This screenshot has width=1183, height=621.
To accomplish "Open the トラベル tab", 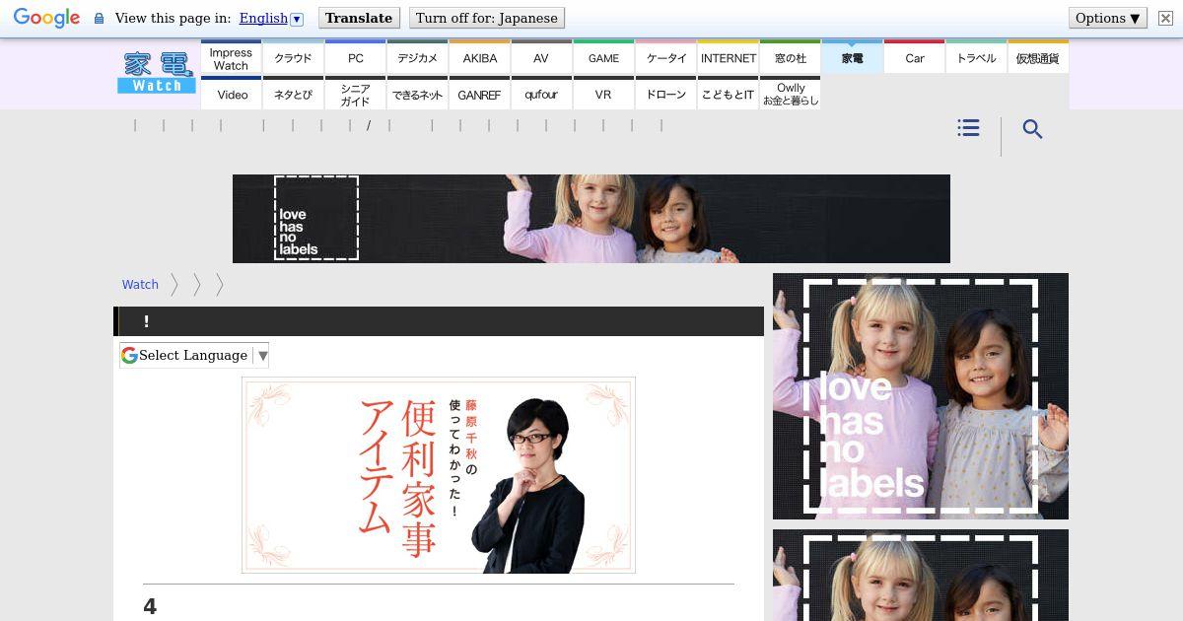I will [x=976, y=58].
